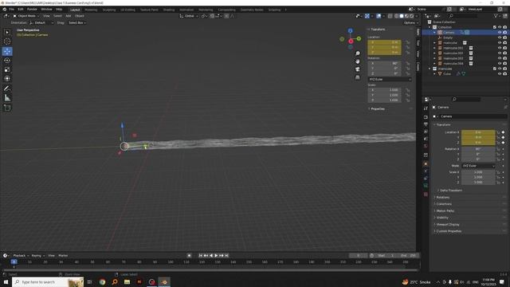Screen dimensions: 510x287
Task: Switch to Sculpting workspace tab
Action: point(109,10)
